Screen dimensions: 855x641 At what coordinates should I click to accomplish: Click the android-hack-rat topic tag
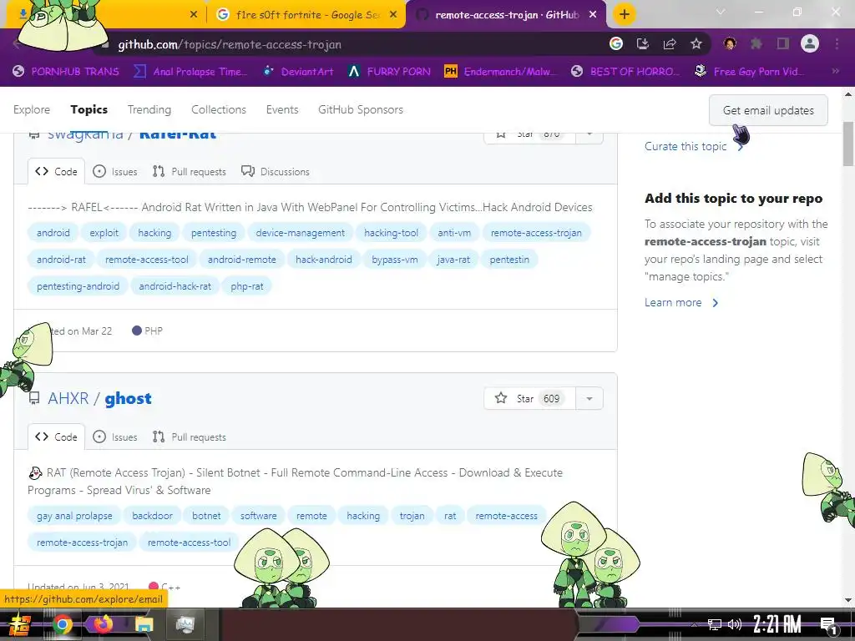pyautogui.click(x=175, y=286)
